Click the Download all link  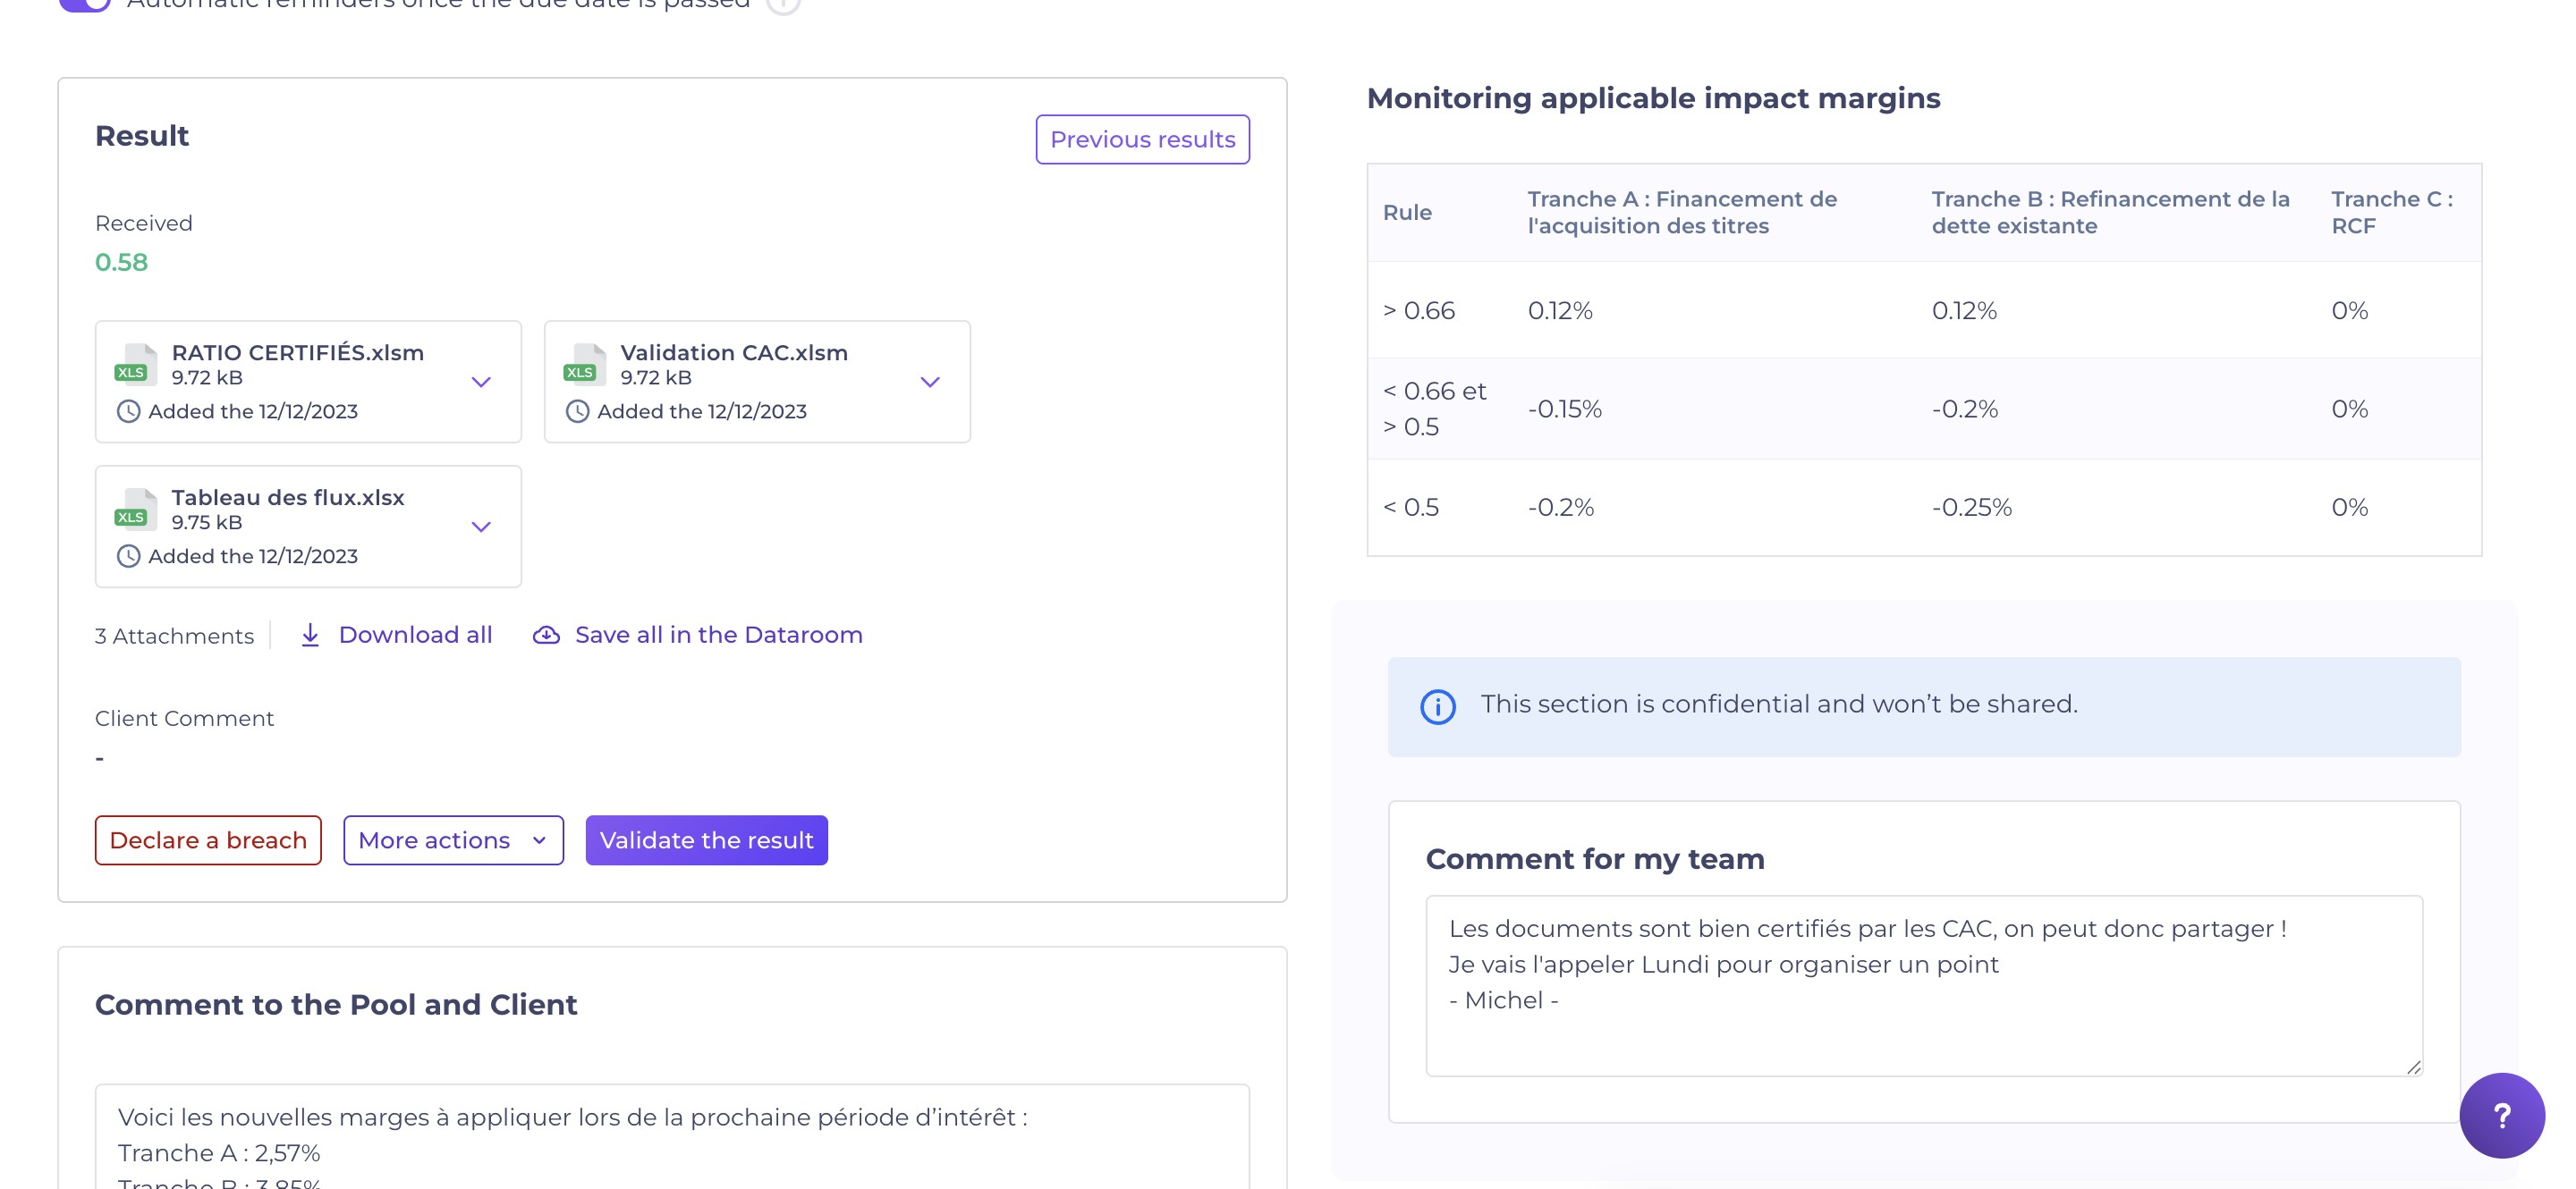point(415,635)
